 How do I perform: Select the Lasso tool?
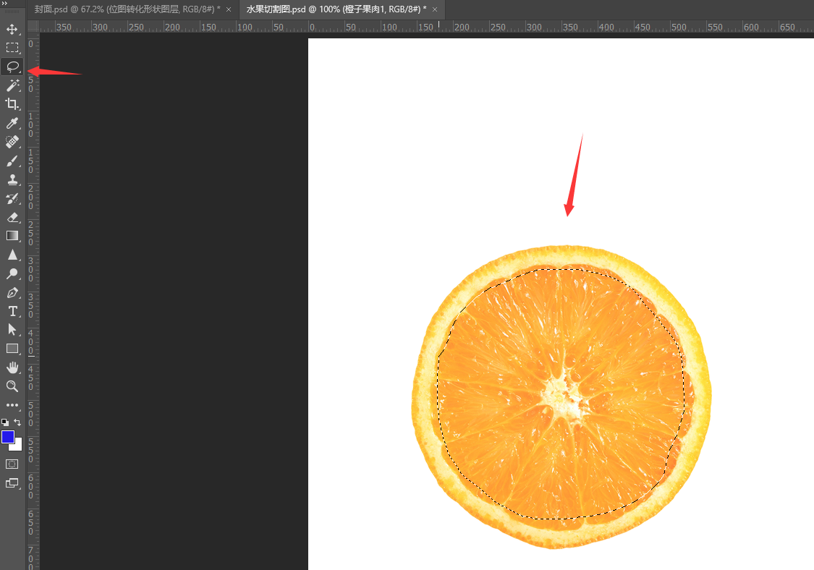12,67
